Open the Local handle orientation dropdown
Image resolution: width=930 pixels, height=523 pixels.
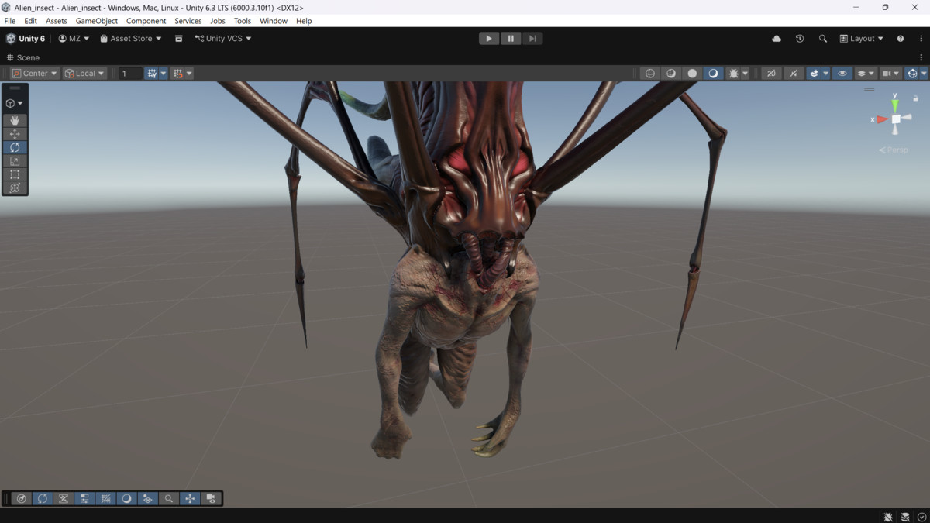click(x=84, y=73)
